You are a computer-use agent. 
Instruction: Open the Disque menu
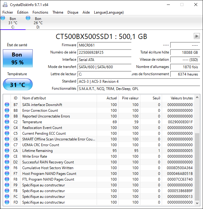73,12
